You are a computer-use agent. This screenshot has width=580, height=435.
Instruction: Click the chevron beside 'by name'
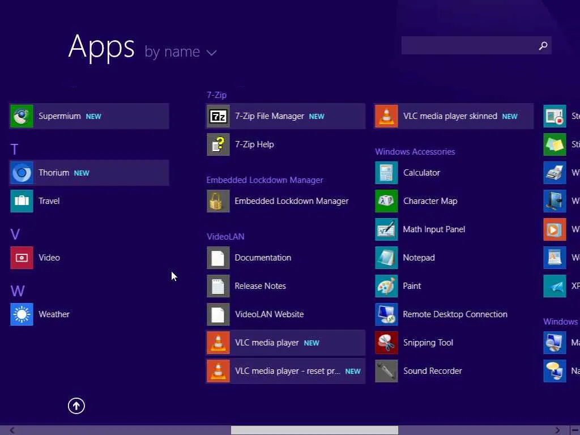[x=212, y=53]
